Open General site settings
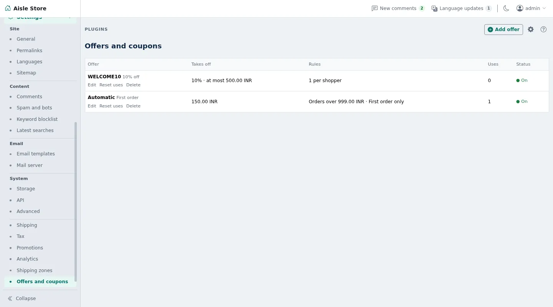Viewport: 553px width, 307px height. pyautogui.click(x=26, y=39)
